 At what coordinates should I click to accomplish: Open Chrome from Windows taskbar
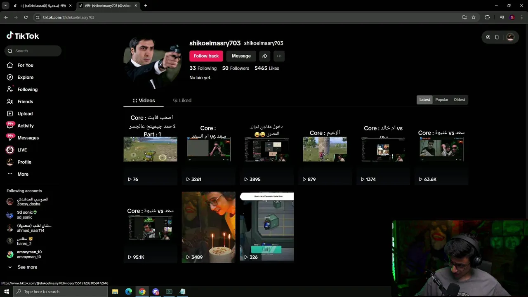coord(142,292)
